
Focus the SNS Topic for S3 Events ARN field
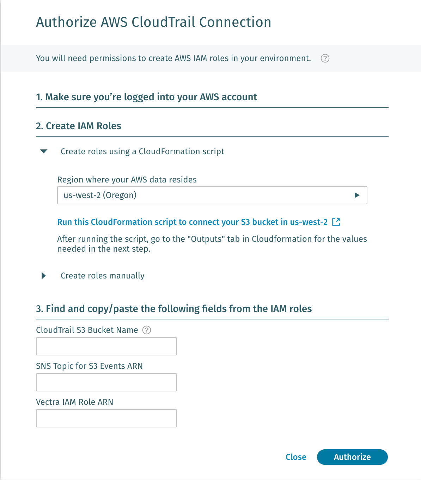pyautogui.click(x=106, y=382)
